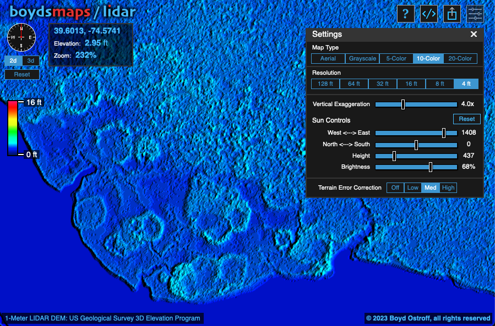Select 2d view mode

tap(13, 60)
